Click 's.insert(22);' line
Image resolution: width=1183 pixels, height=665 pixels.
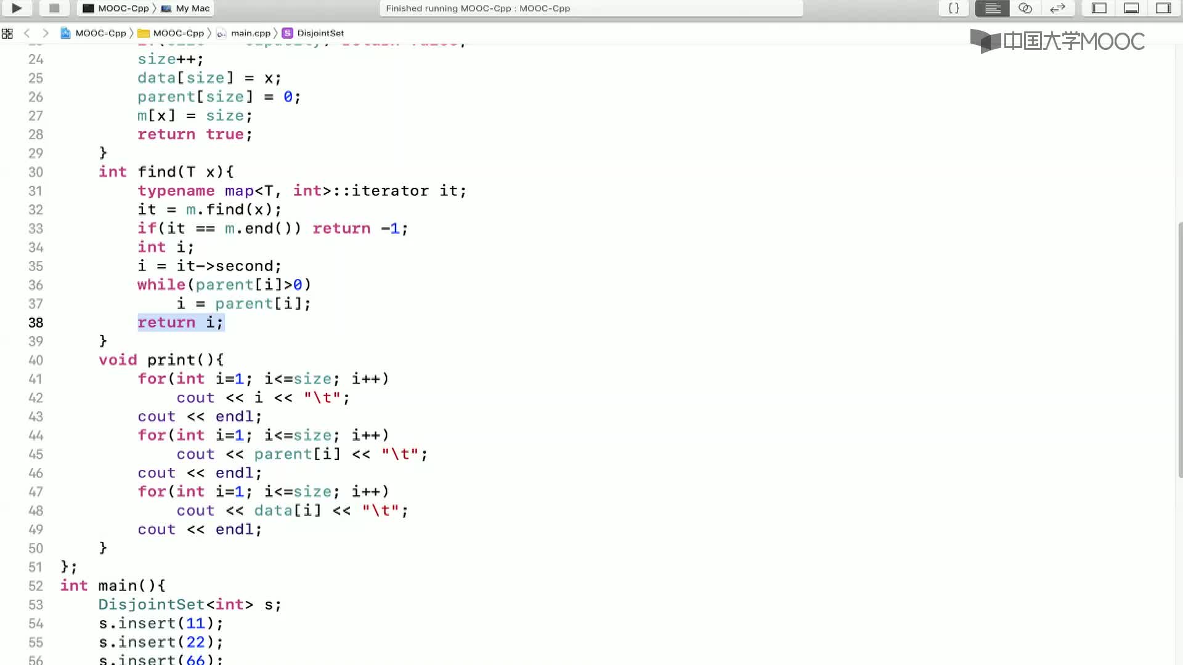(x=161, y=642)
